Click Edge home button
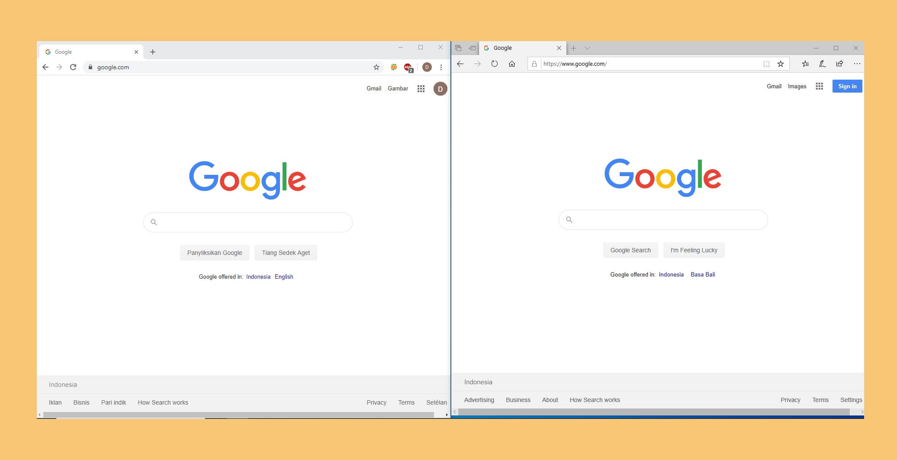 click(x=512, y=64)
